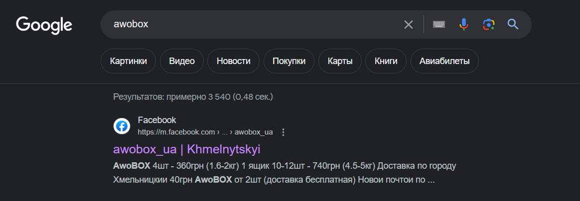This screenshot has height=201, width=580.
Task: Click the Facebook favicon in the result
Action: tap(122, 126)
